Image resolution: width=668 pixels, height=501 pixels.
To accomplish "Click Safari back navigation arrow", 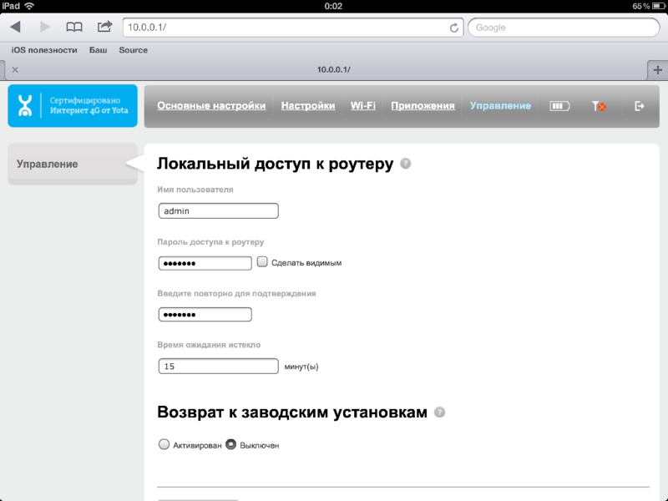I will coord(13,26).
